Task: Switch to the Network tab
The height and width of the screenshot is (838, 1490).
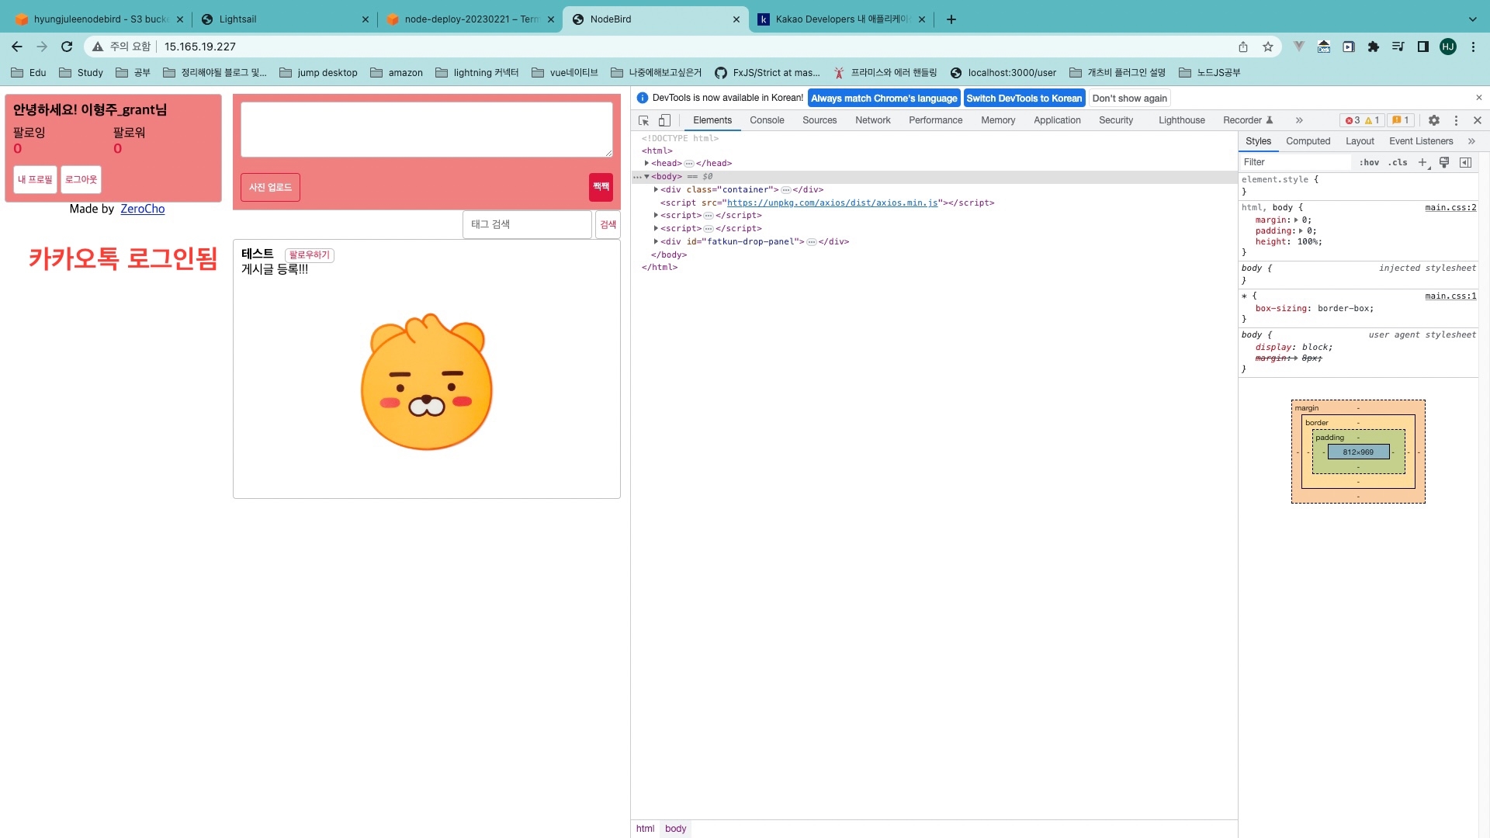Action: click(x=873, y=120)
